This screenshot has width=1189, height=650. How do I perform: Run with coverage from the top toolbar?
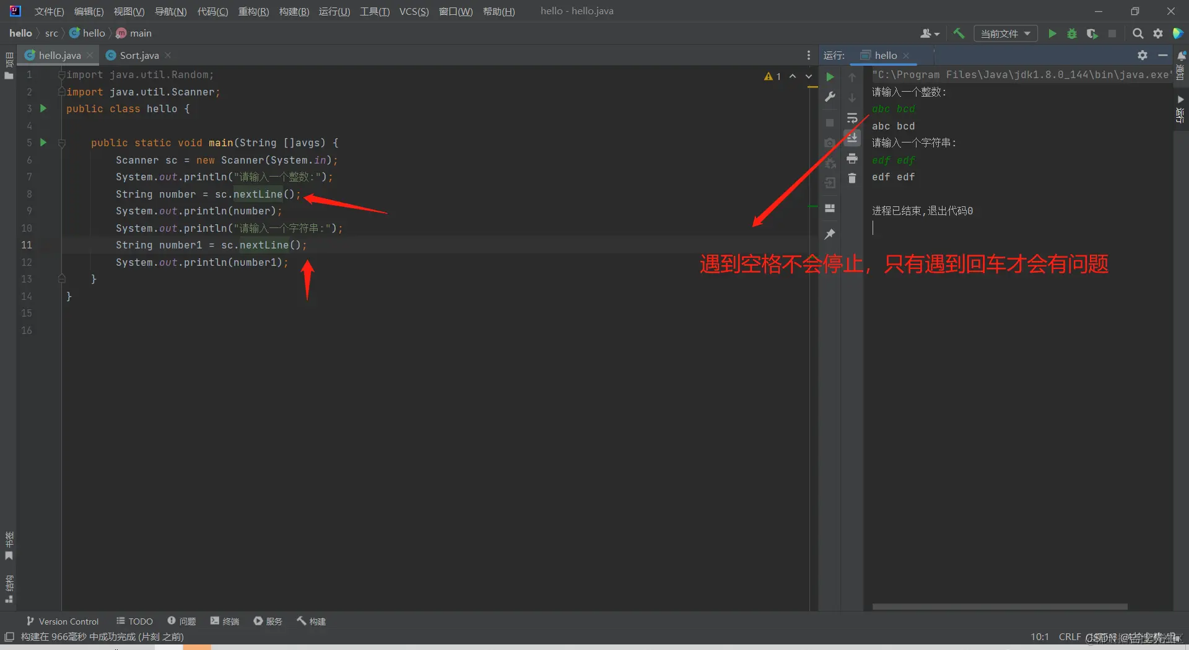[1092, 33]
